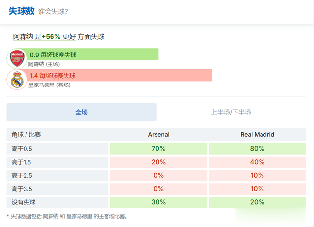The width and height of the screenshot is (314, 227).
Task: Click Real Madrid's 40% cell for 高于1.5
Action: [x=257, y=162]
